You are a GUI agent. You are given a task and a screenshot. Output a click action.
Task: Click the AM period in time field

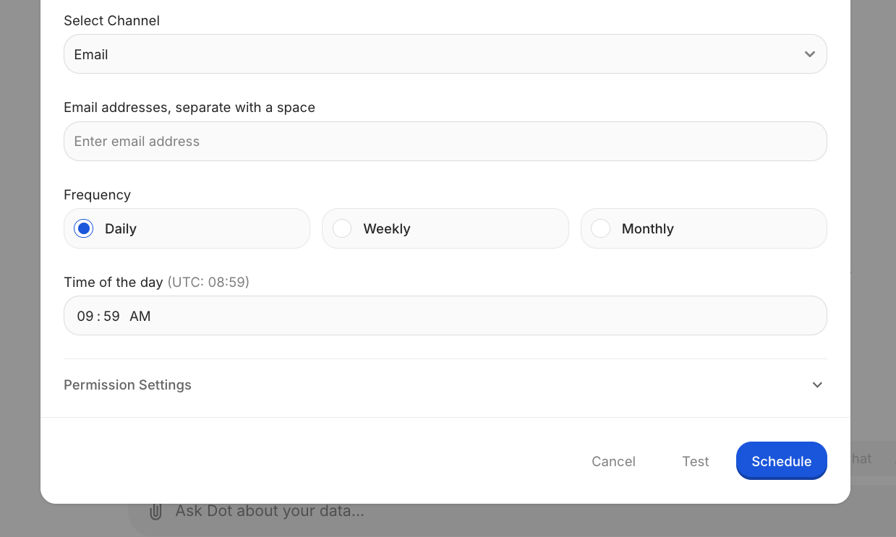[140, 316]
